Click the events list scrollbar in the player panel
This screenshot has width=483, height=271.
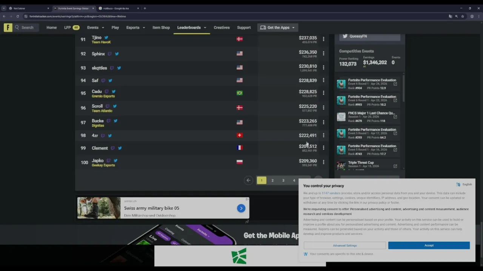404,88
